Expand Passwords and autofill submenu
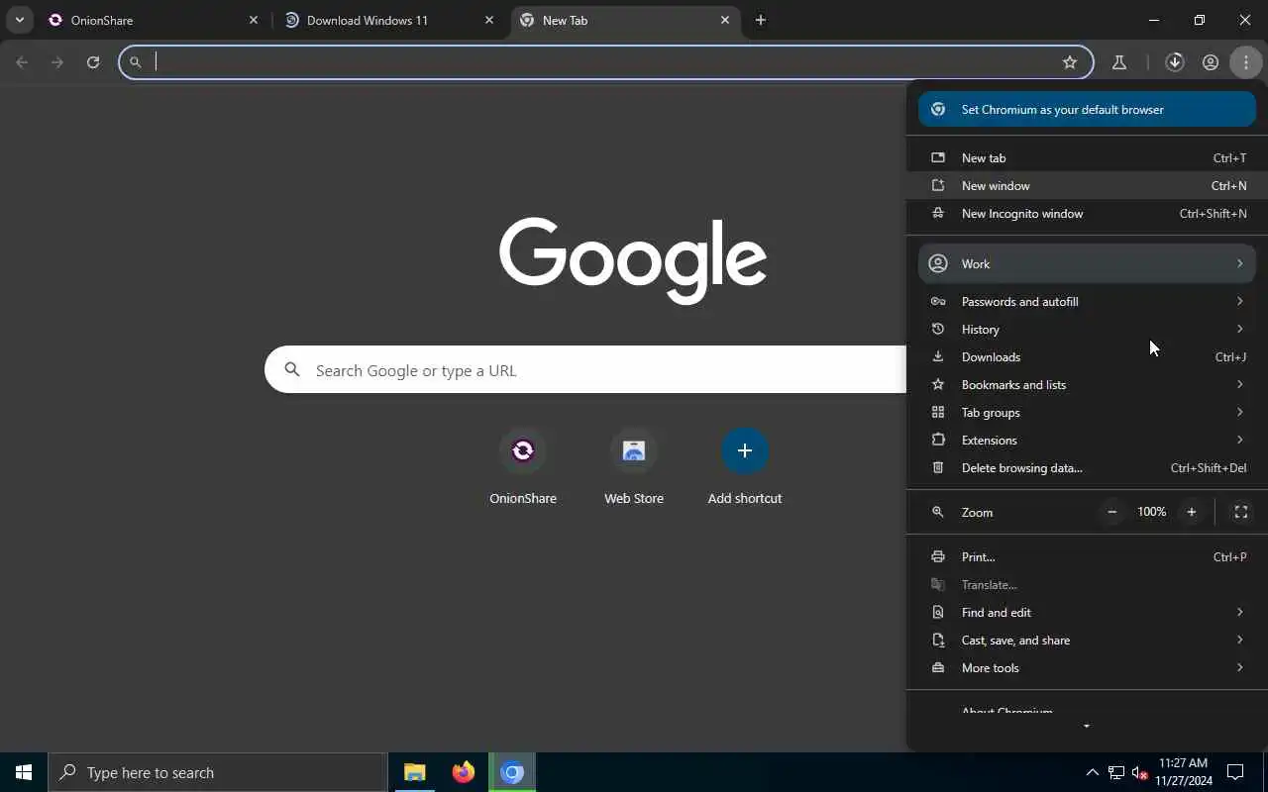 1087,301
